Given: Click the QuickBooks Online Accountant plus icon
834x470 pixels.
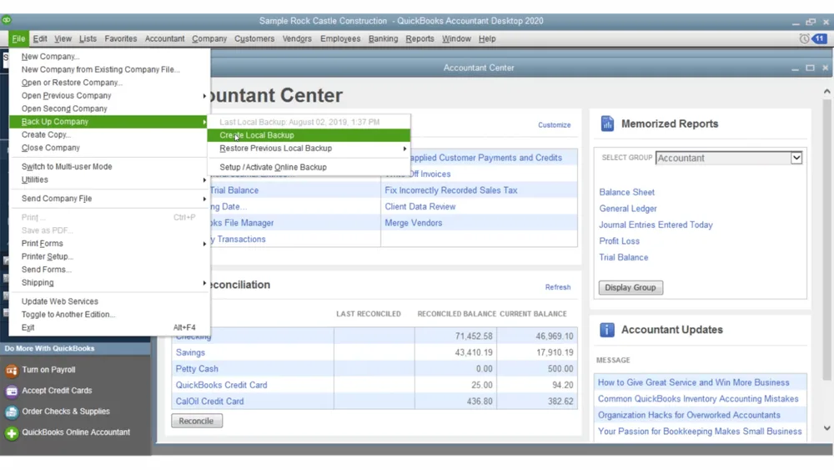Looking at the screenshot, I should click(11, 432).
